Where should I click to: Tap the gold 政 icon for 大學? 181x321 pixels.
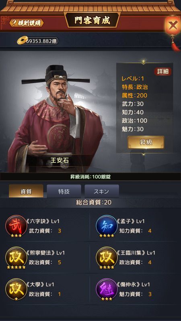click(16, 289)
